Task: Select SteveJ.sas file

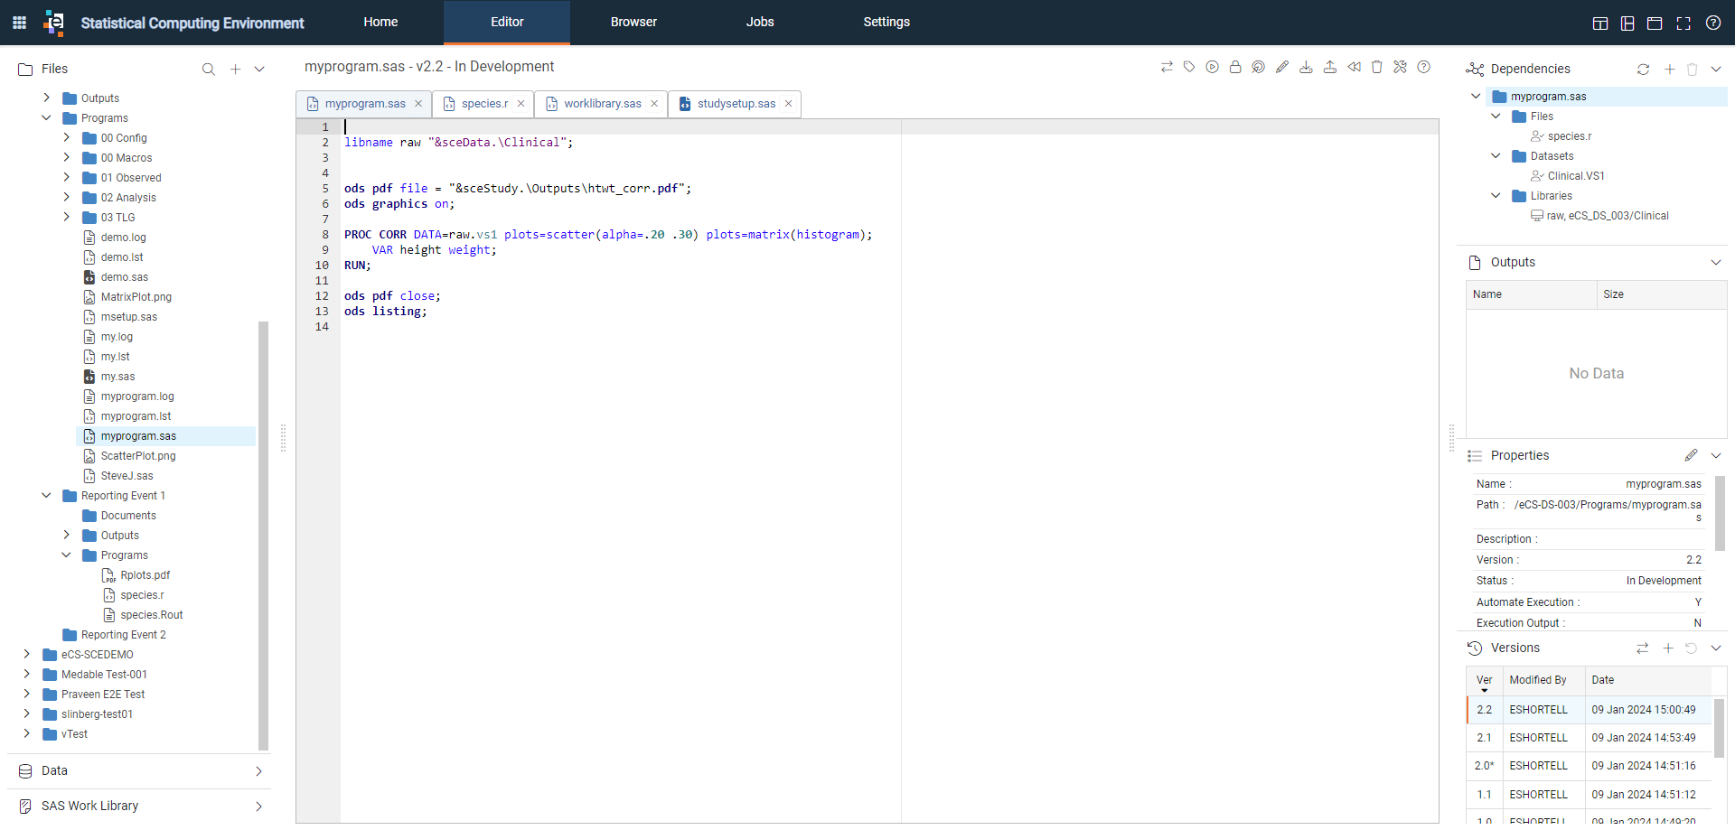Action: [x=127, y=476]
